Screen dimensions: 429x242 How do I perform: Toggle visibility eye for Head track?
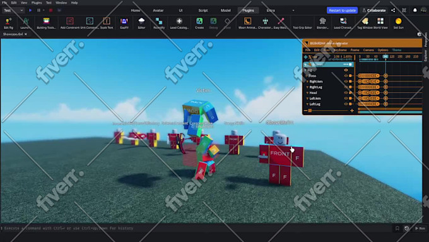click(x=346, y=93)
